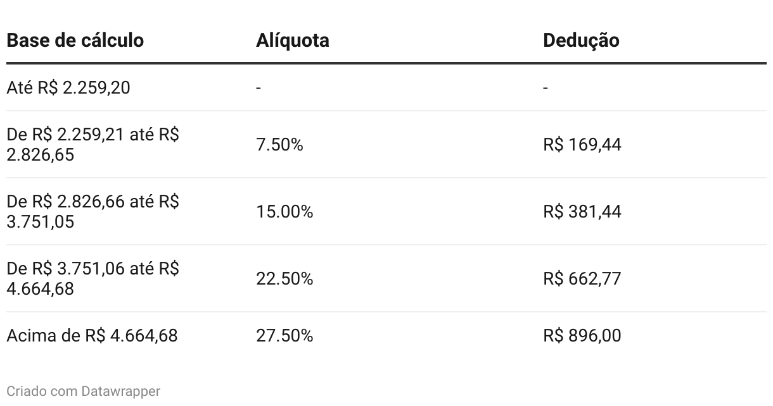Viewport: 773px width, 406px height.
Task: Click the R$ 662,77 deduction value
Action: click(582, 279)
